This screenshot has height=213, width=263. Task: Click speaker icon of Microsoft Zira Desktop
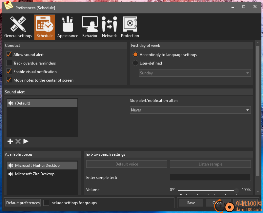coord(11,174)
